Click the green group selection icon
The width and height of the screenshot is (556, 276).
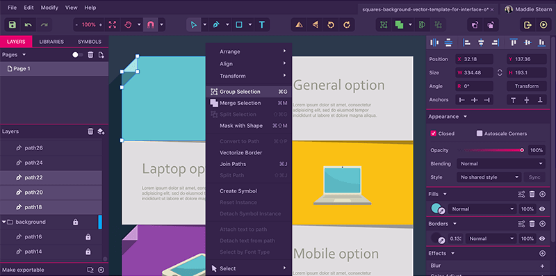click(x=384, y=25)
